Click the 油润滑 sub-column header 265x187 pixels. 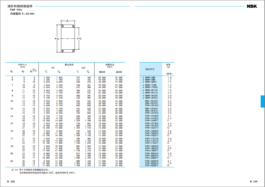click(x=119, y=72)
